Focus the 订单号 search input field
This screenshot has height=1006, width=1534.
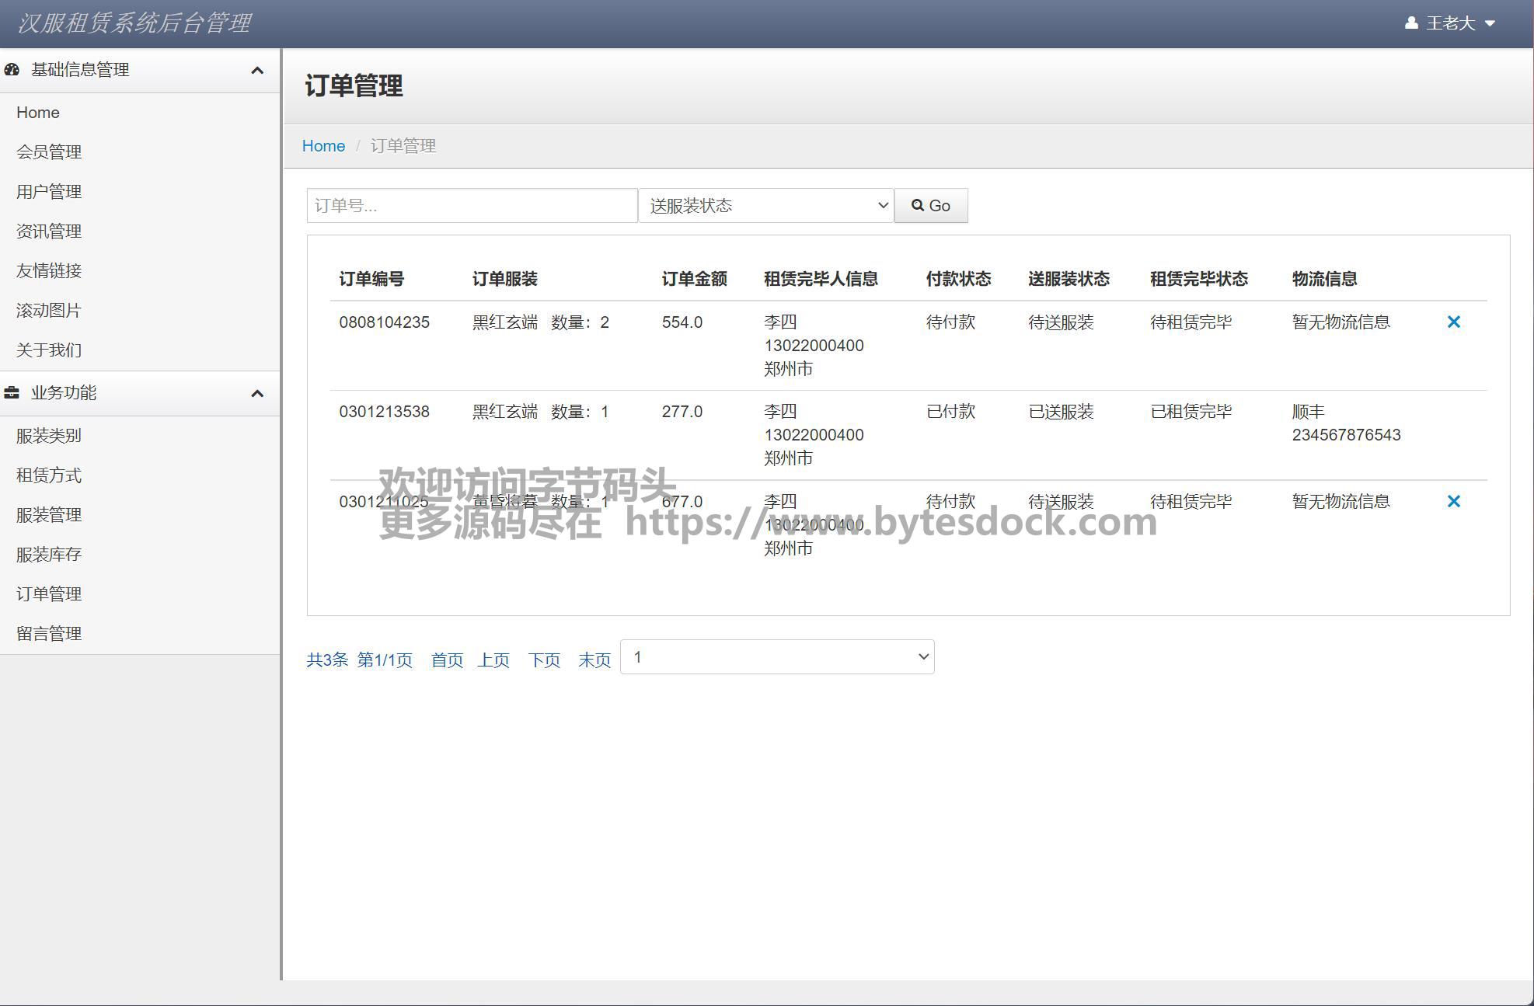pyautogui.click(x=472, y=206)
